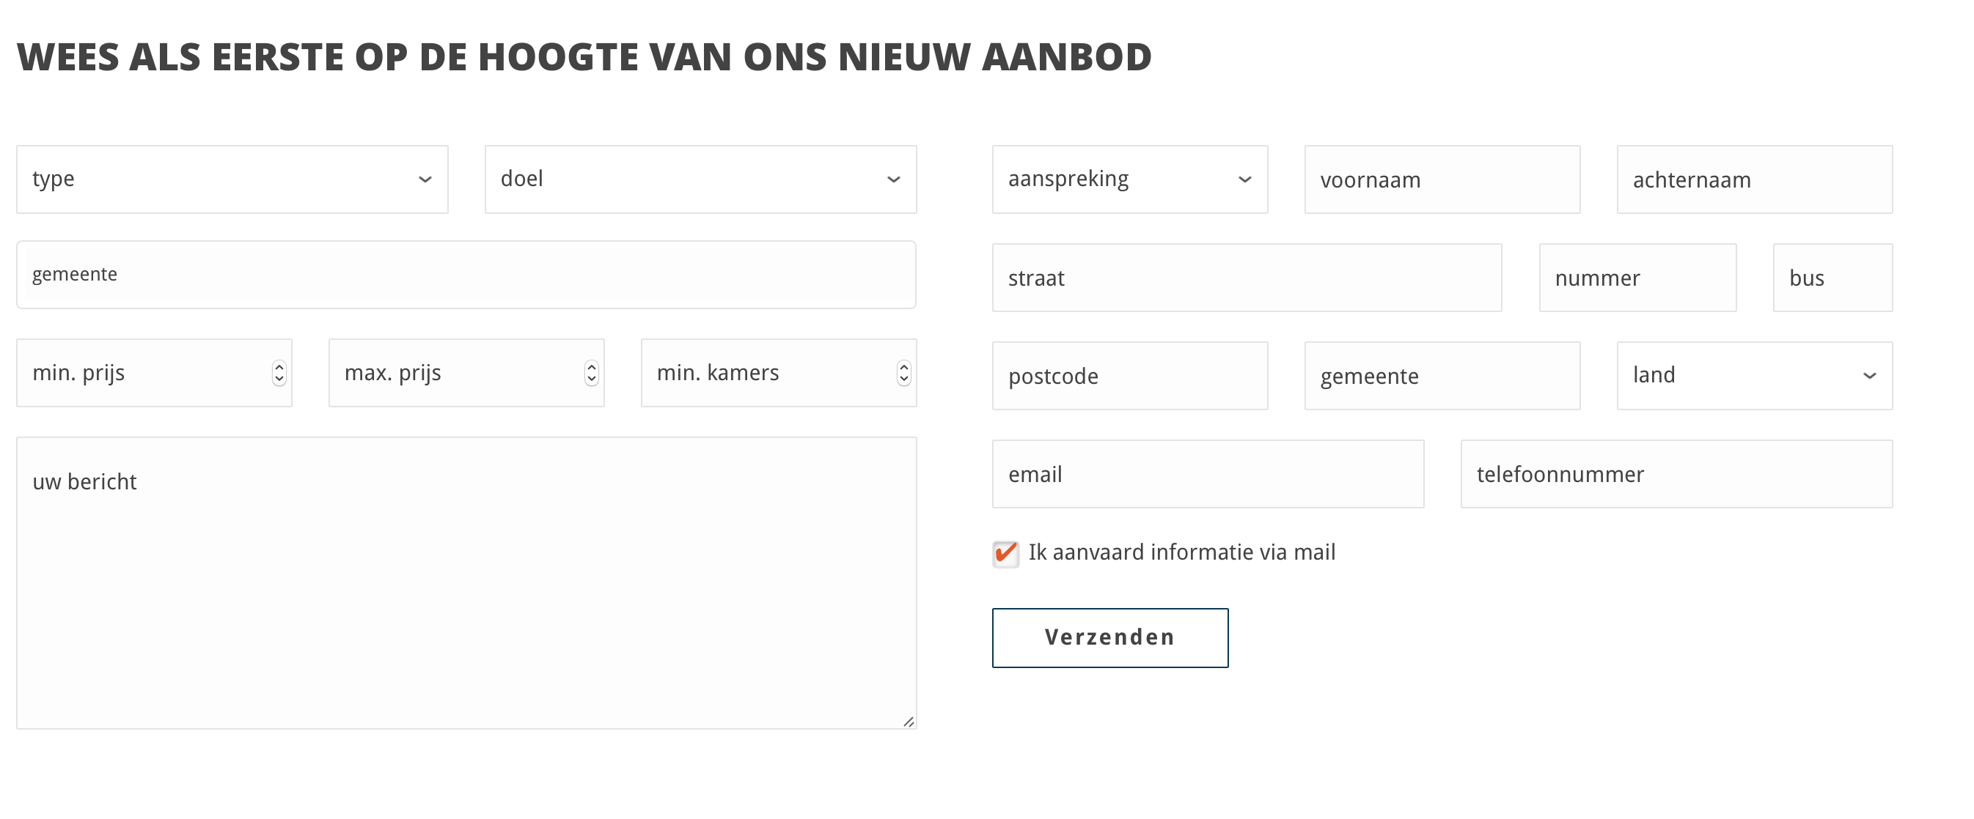Screen dimensions: 1974x819
Task: Select a country in land dropdown
Action: tap(1755, 375)
